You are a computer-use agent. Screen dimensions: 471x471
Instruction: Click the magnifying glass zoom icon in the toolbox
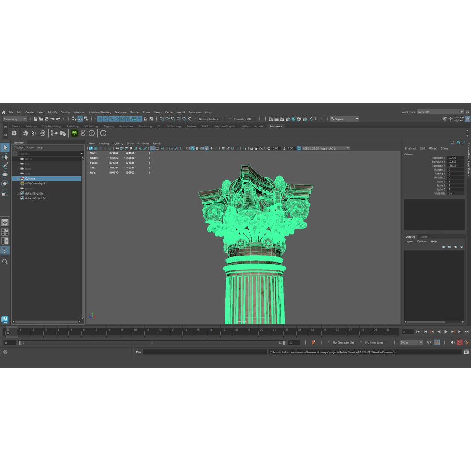[x=5, y=262]
